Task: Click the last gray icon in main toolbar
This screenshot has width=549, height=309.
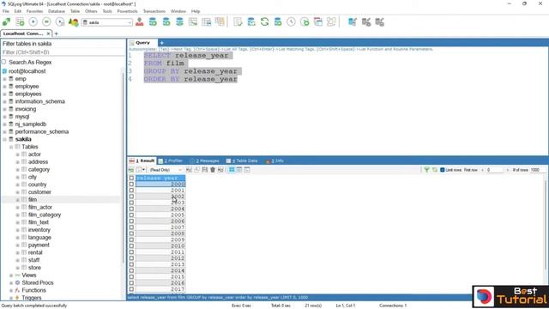Action: [379, 22]
